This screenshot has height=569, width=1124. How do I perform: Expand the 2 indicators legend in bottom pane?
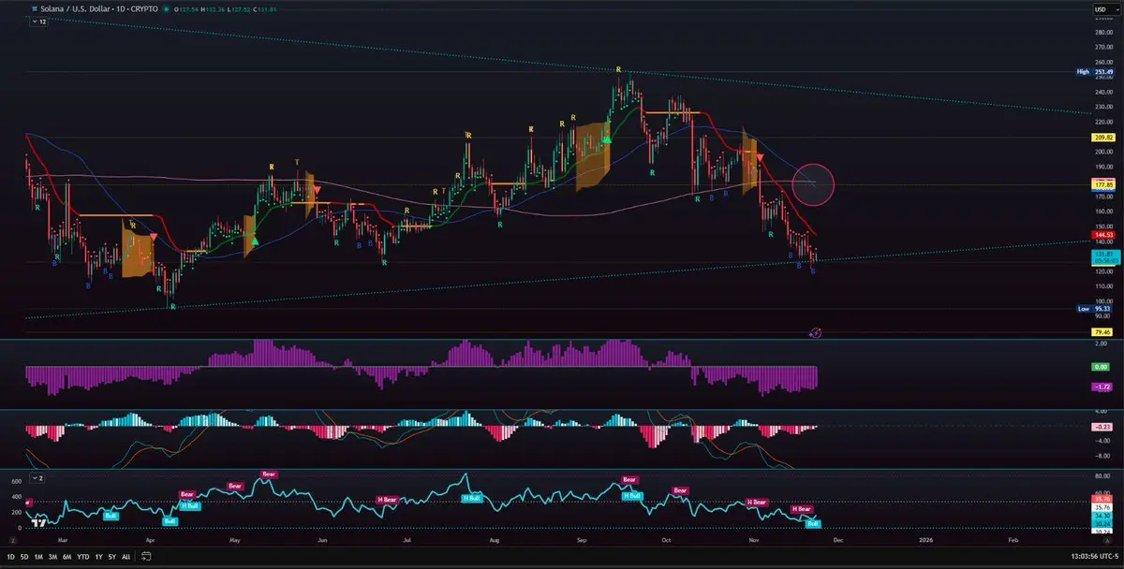click(39, 477)
